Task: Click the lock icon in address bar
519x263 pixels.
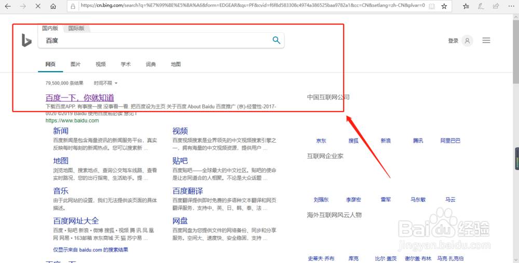Action: [73, 6]
